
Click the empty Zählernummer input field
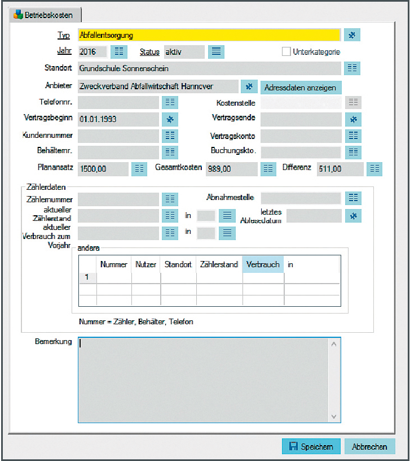coord(118,199)
